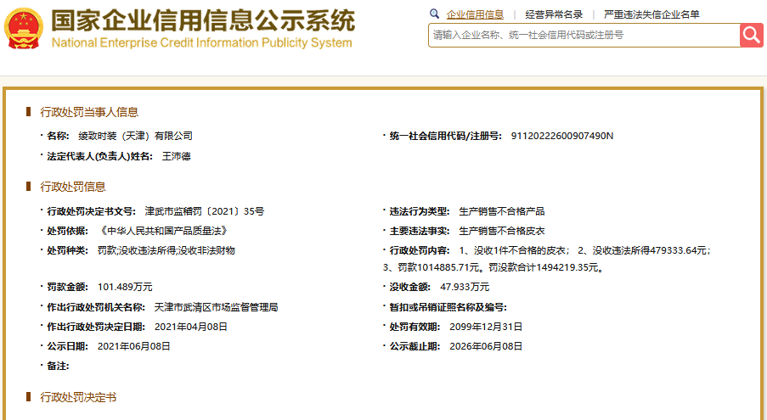
Task: Click publication end date 2026年06月08日
Action: click(486, 346)
